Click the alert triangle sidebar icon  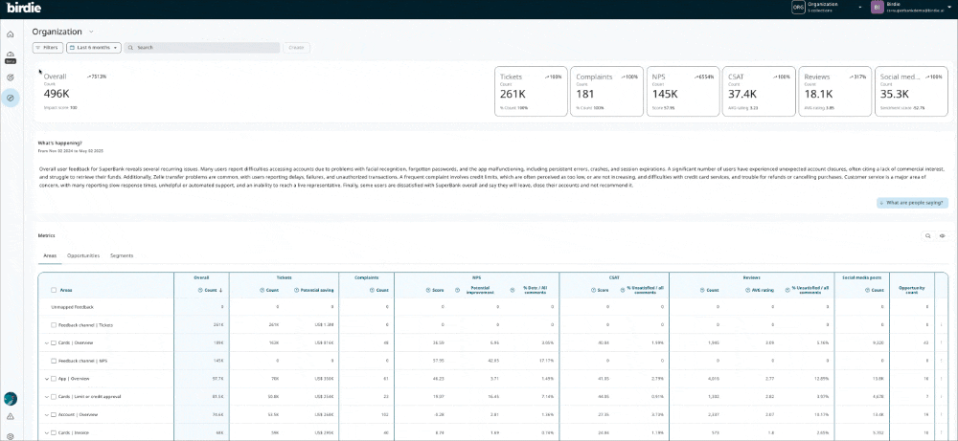[x=11, y=417]
